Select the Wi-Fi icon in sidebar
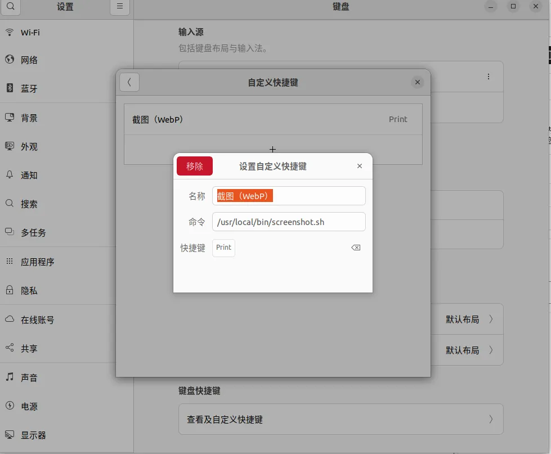The width and height of the screenshot is (551, 454). 10,32
